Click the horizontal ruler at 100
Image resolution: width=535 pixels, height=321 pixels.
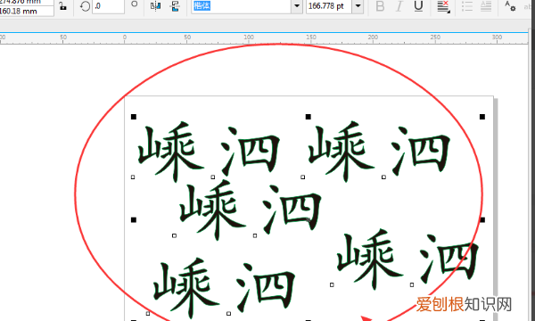coord(249,38)
